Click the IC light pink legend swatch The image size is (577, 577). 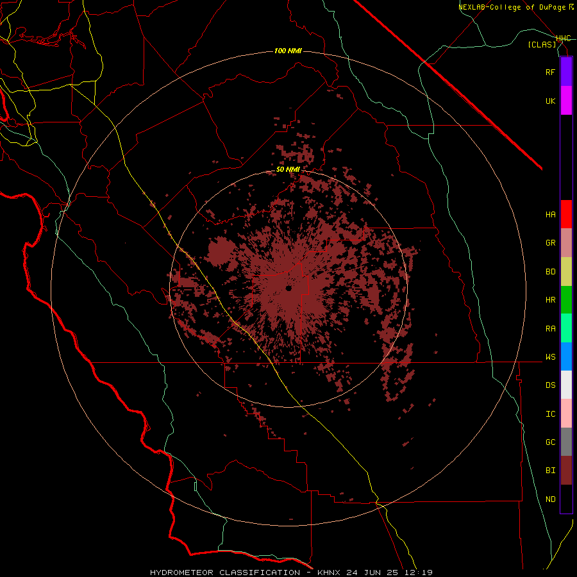point(566,414)
